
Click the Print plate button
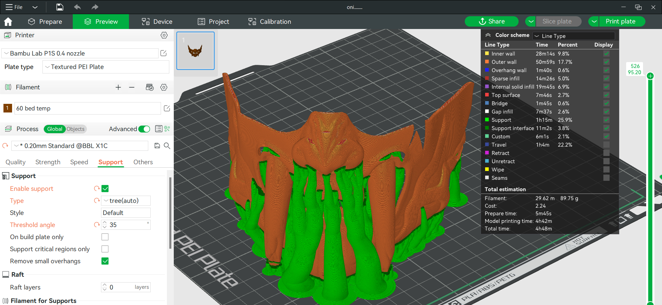(620, 21)
